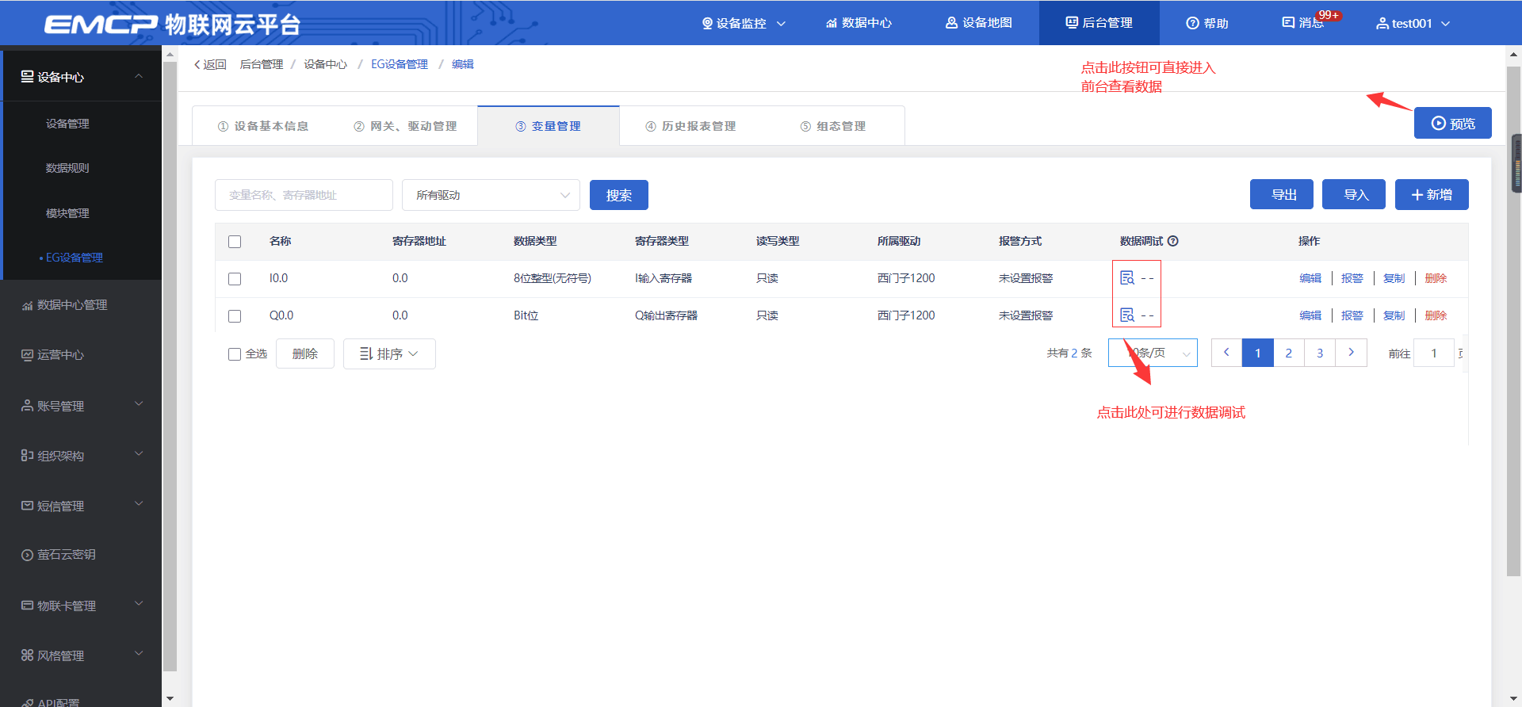Screen dimensions: 1522x707
Task: Open 模块管理 in the sidebar
Action: 67,213
